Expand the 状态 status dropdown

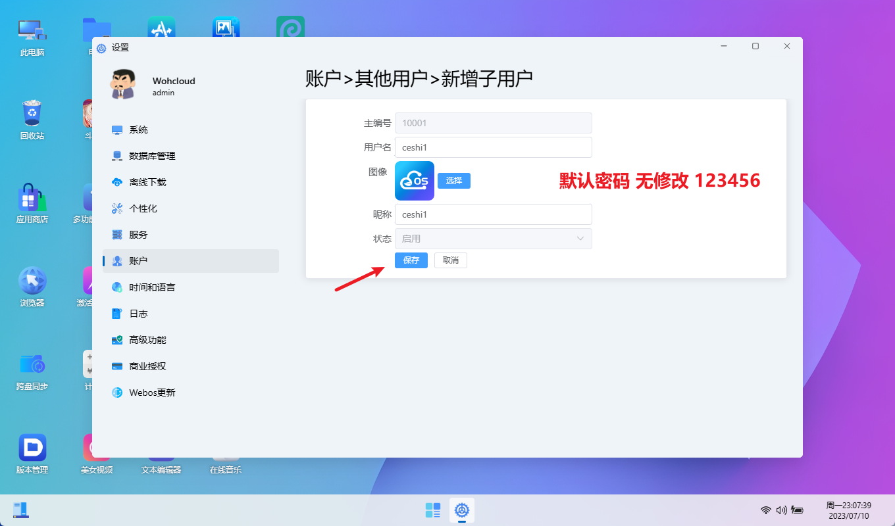[493, 239]
